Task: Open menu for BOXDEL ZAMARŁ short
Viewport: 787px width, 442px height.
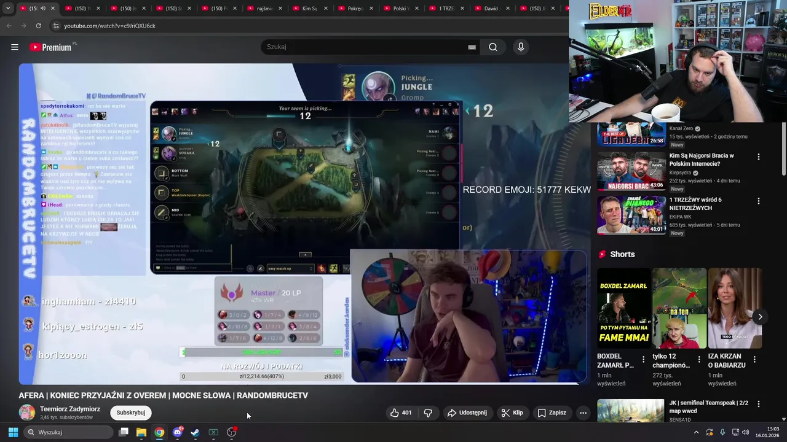Action: click(x=644, y=359)
